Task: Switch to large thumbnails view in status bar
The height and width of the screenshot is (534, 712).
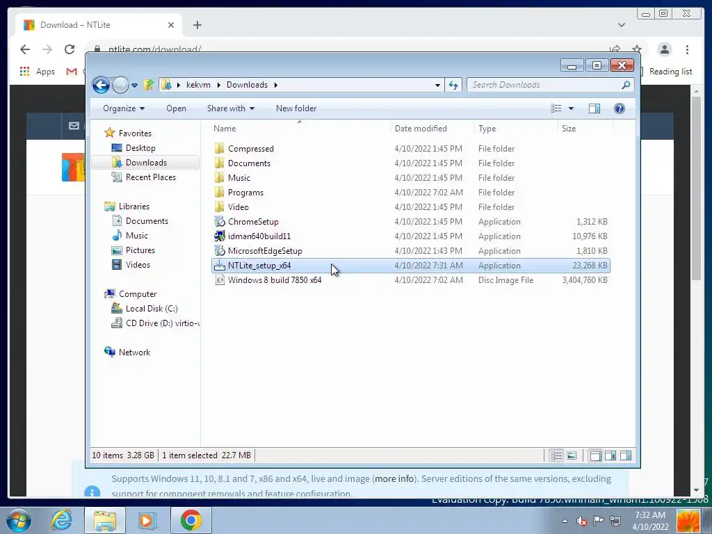Action: pos(572,455)
